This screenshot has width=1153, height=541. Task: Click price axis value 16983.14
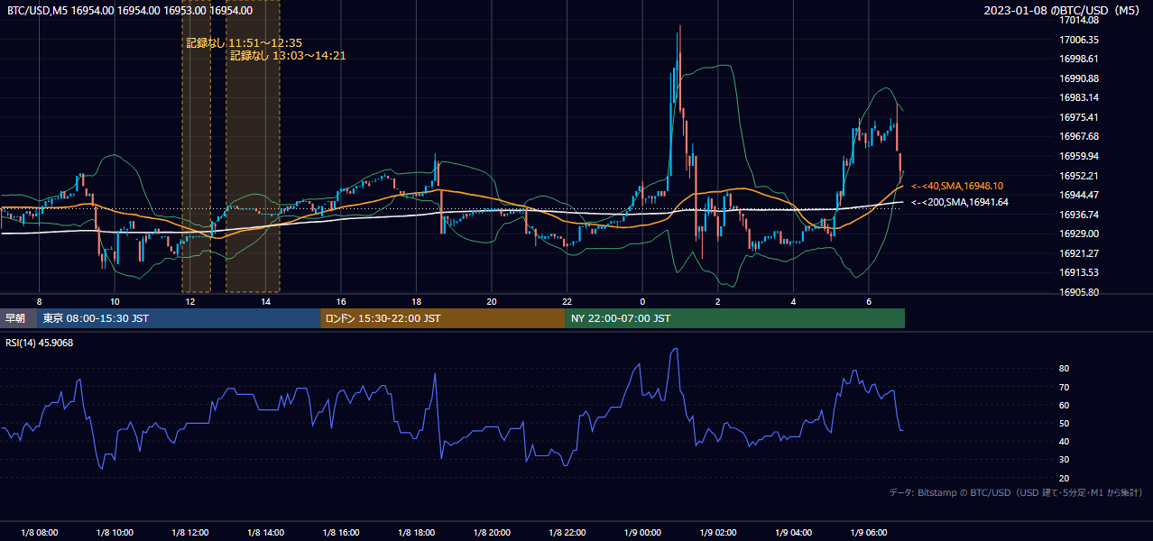[x=1078, y=97]
